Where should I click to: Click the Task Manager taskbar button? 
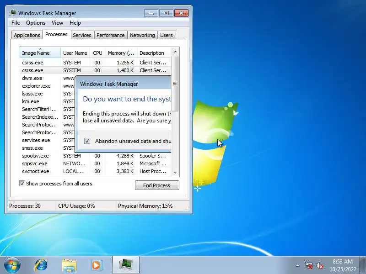(x=126, y=265)
